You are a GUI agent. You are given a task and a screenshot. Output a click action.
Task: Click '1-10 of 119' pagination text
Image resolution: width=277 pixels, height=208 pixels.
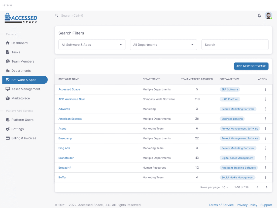click(241, 187)
